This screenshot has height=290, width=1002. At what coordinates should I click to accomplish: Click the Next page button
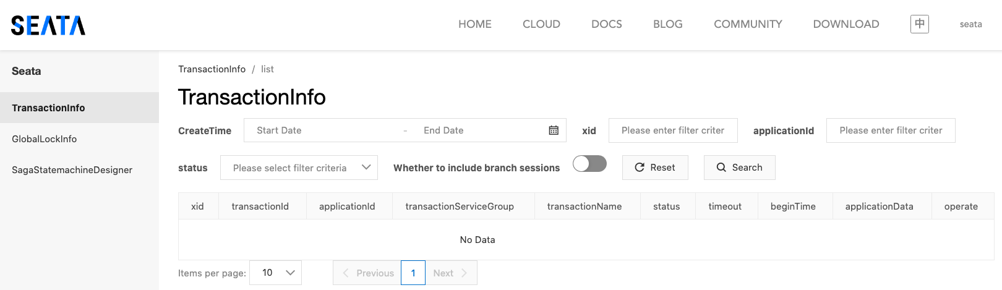point(451,273)
